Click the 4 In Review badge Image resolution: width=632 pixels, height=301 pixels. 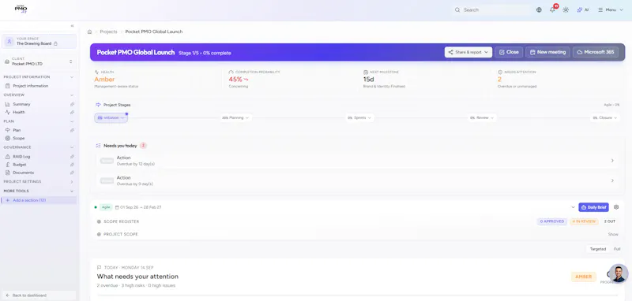pyautogui.click(x=584, y=221)
